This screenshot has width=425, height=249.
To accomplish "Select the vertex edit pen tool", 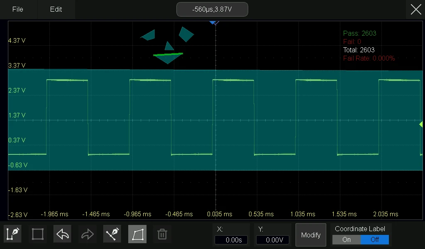I will pos(112,234).
